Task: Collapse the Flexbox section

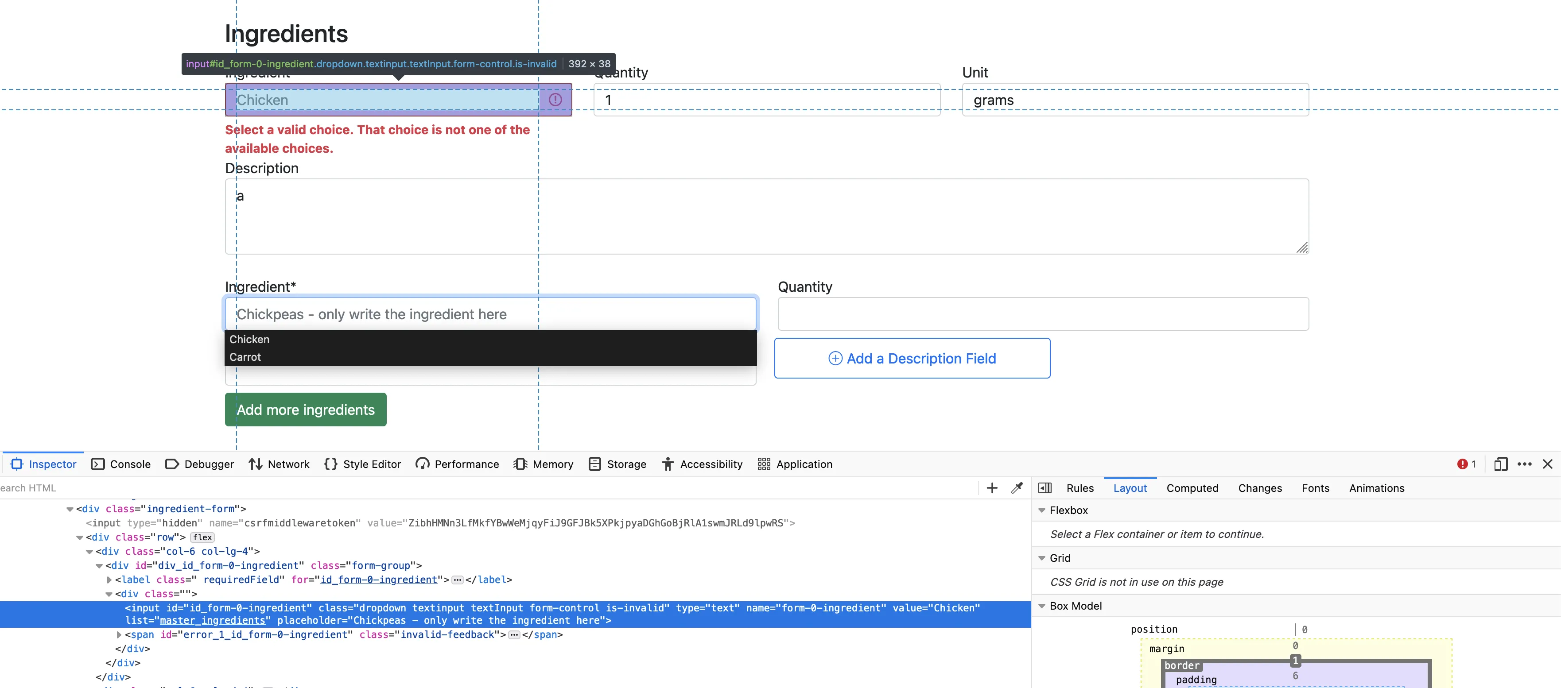Action: [x=1042, y=510]
